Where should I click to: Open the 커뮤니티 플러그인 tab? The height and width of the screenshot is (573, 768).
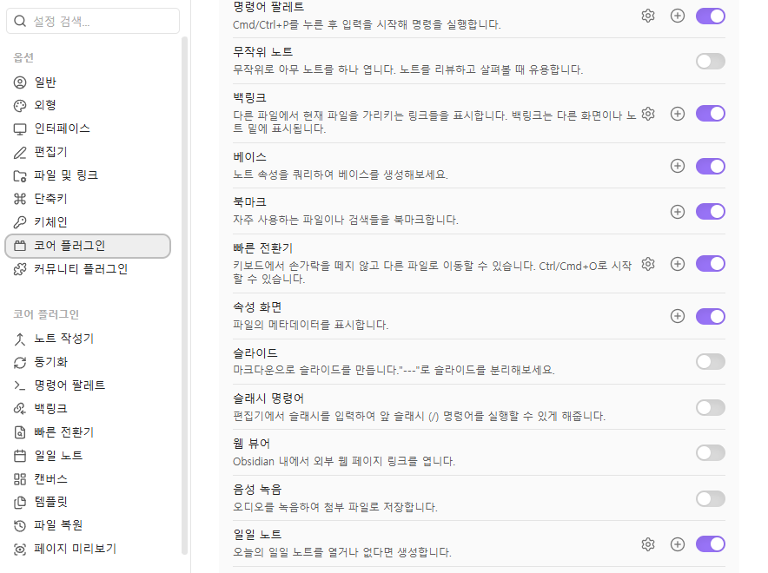tap(88, 269)
